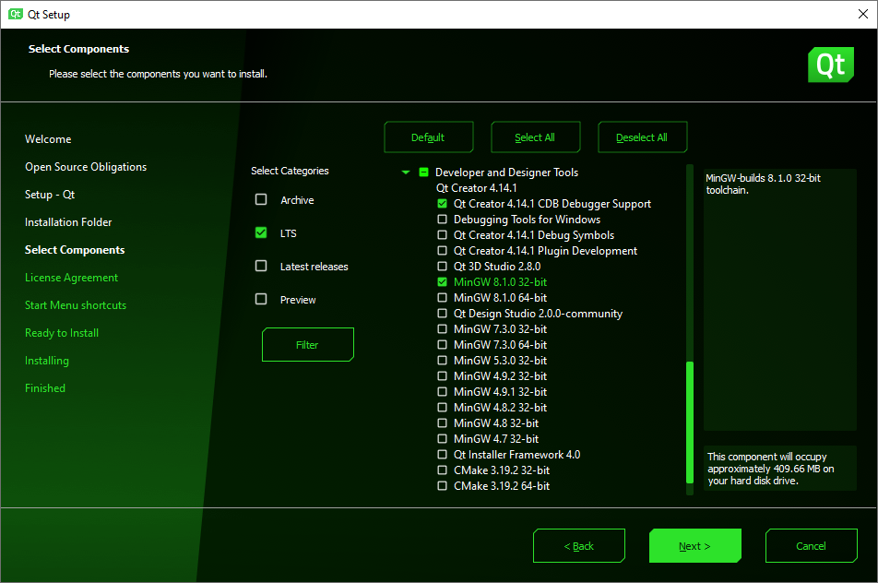Check the MinGW 4.8.2 32-bit component

click(443, 407)
